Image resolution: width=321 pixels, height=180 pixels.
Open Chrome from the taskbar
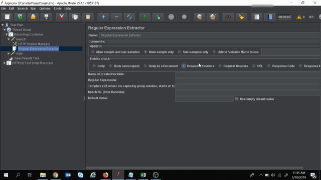(55, 175)
